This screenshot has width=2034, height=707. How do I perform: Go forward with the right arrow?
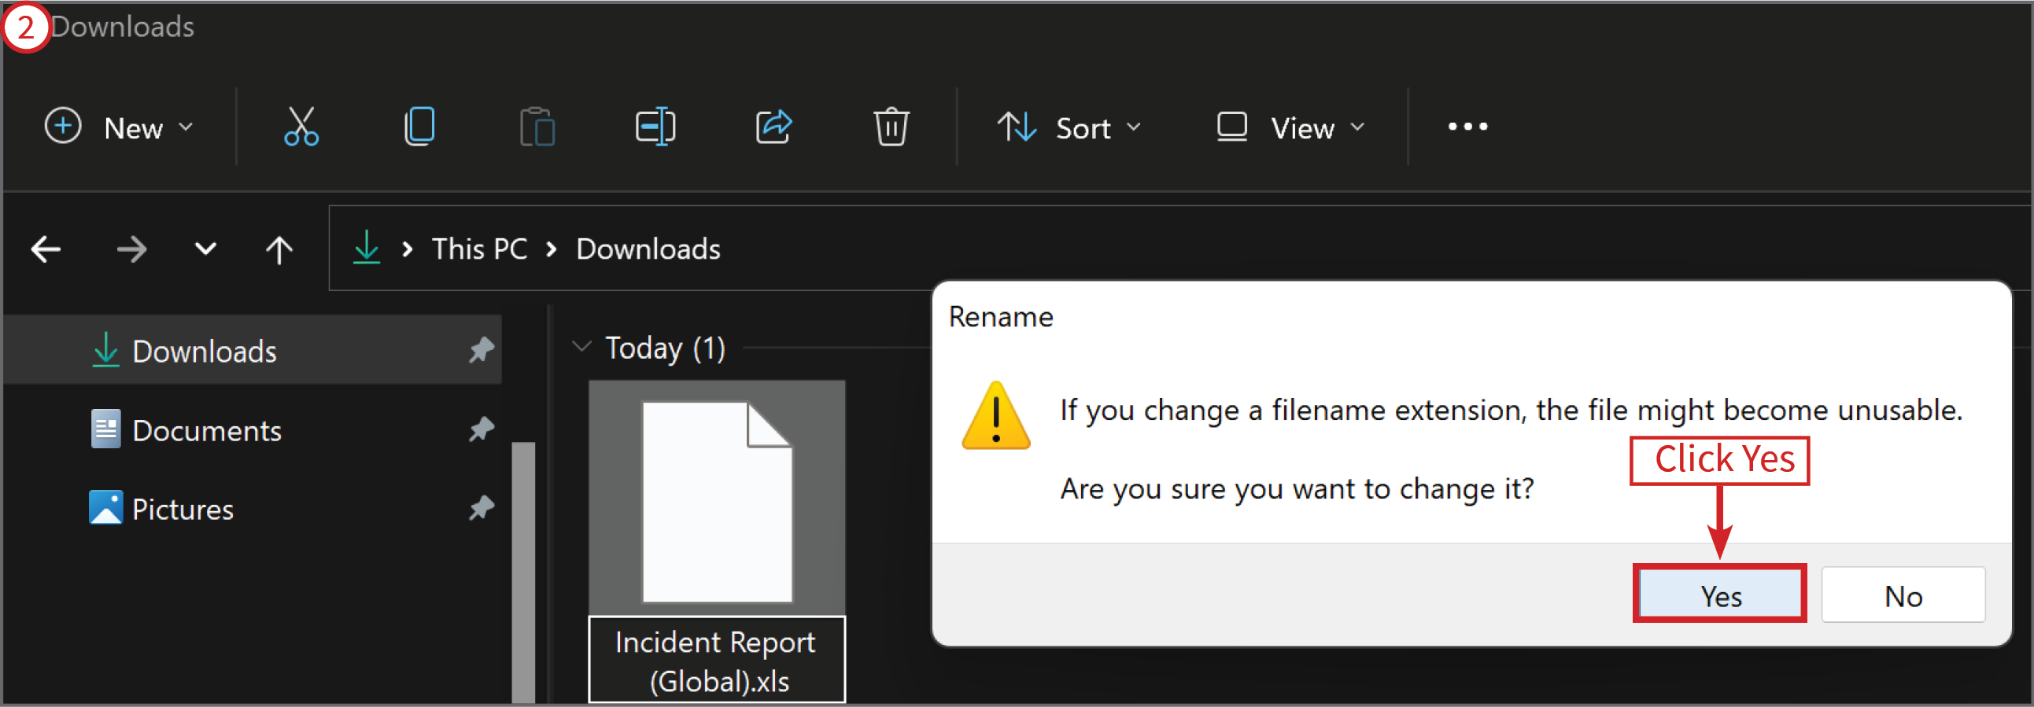click(x=131, y=249)
